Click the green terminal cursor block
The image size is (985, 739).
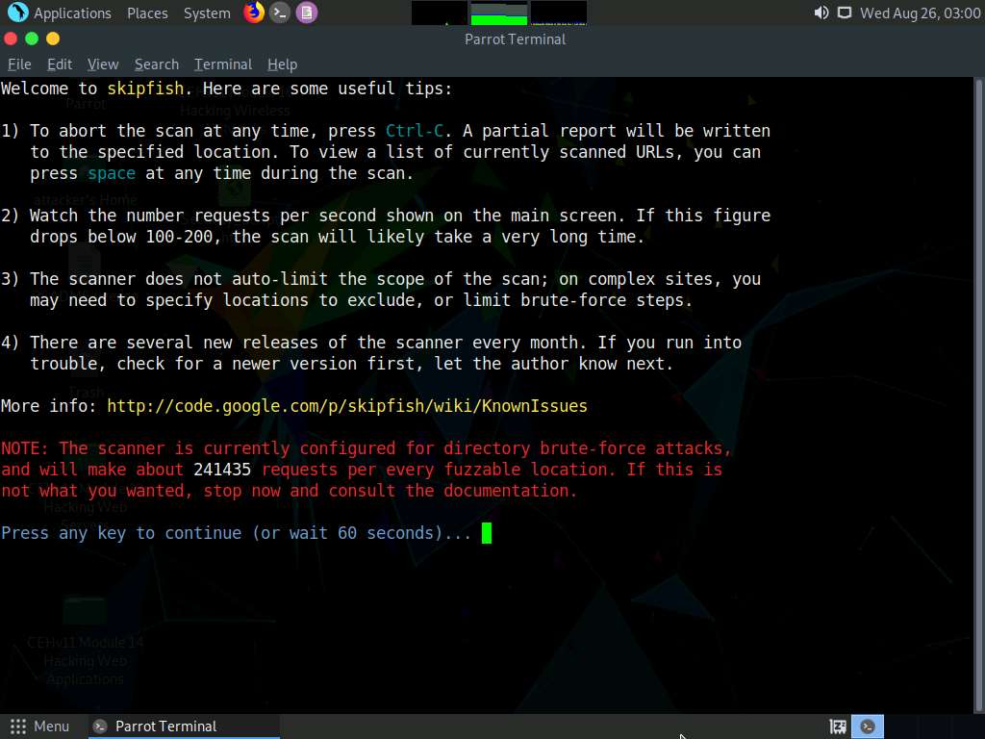(x=487, y=533)
